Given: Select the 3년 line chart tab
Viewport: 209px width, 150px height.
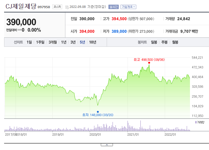Looking at the screenshot, I should (73, 42).
